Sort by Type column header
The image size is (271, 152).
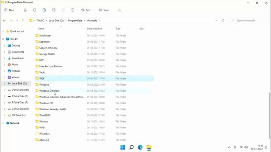pos(118,29)
